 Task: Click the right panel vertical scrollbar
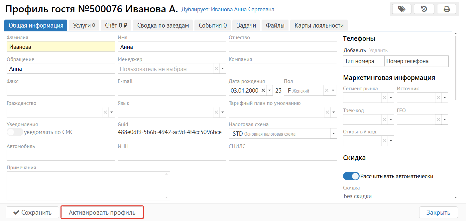(x=455, y=66)
